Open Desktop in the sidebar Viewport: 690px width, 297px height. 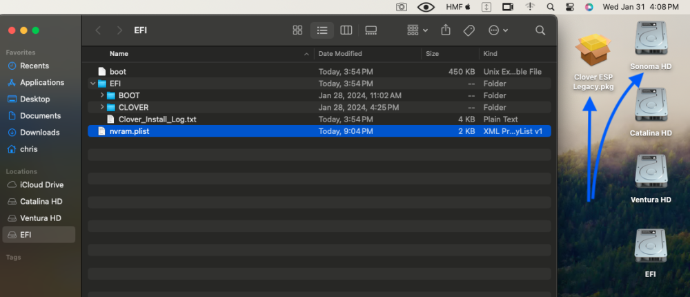pos(34,99)
